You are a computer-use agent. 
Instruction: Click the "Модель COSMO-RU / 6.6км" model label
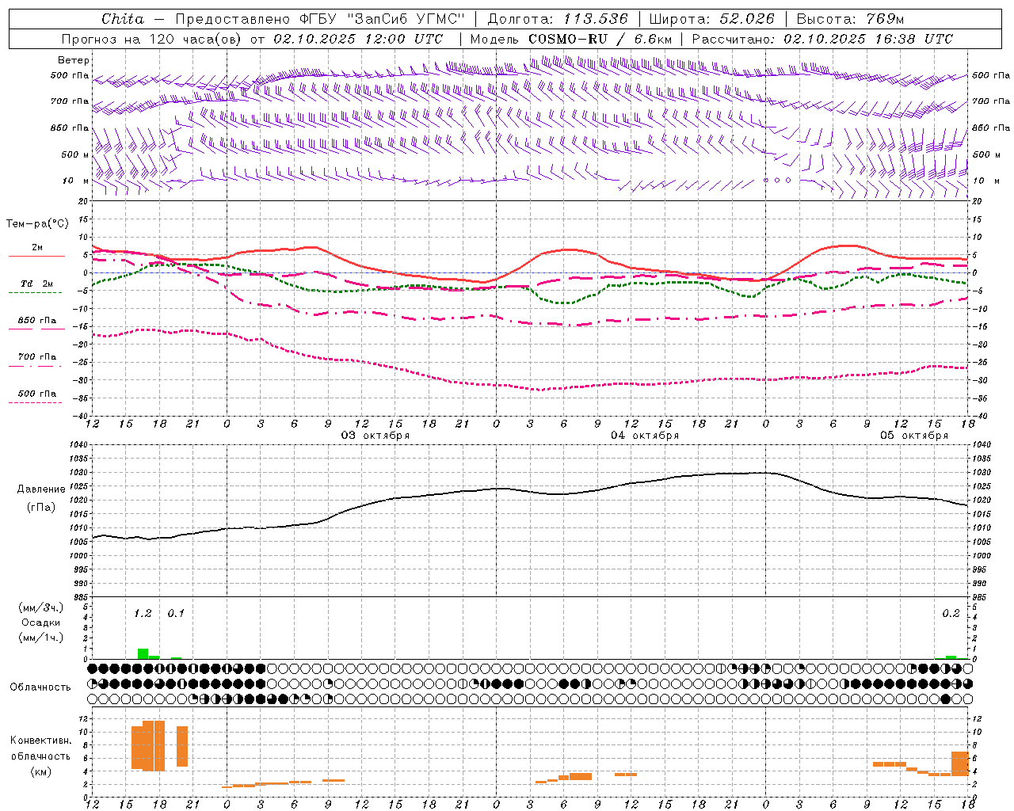click(571, 39)
